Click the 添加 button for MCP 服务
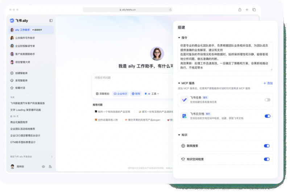This screenshot has height=193, width=290. tap(268, 83)
